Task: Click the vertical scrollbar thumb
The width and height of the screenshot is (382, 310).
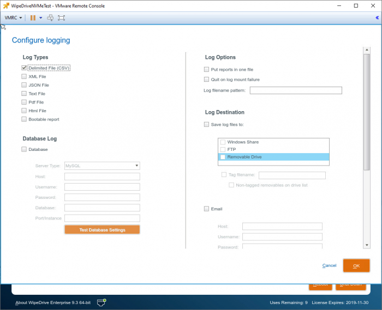Action: coord(367,112)
